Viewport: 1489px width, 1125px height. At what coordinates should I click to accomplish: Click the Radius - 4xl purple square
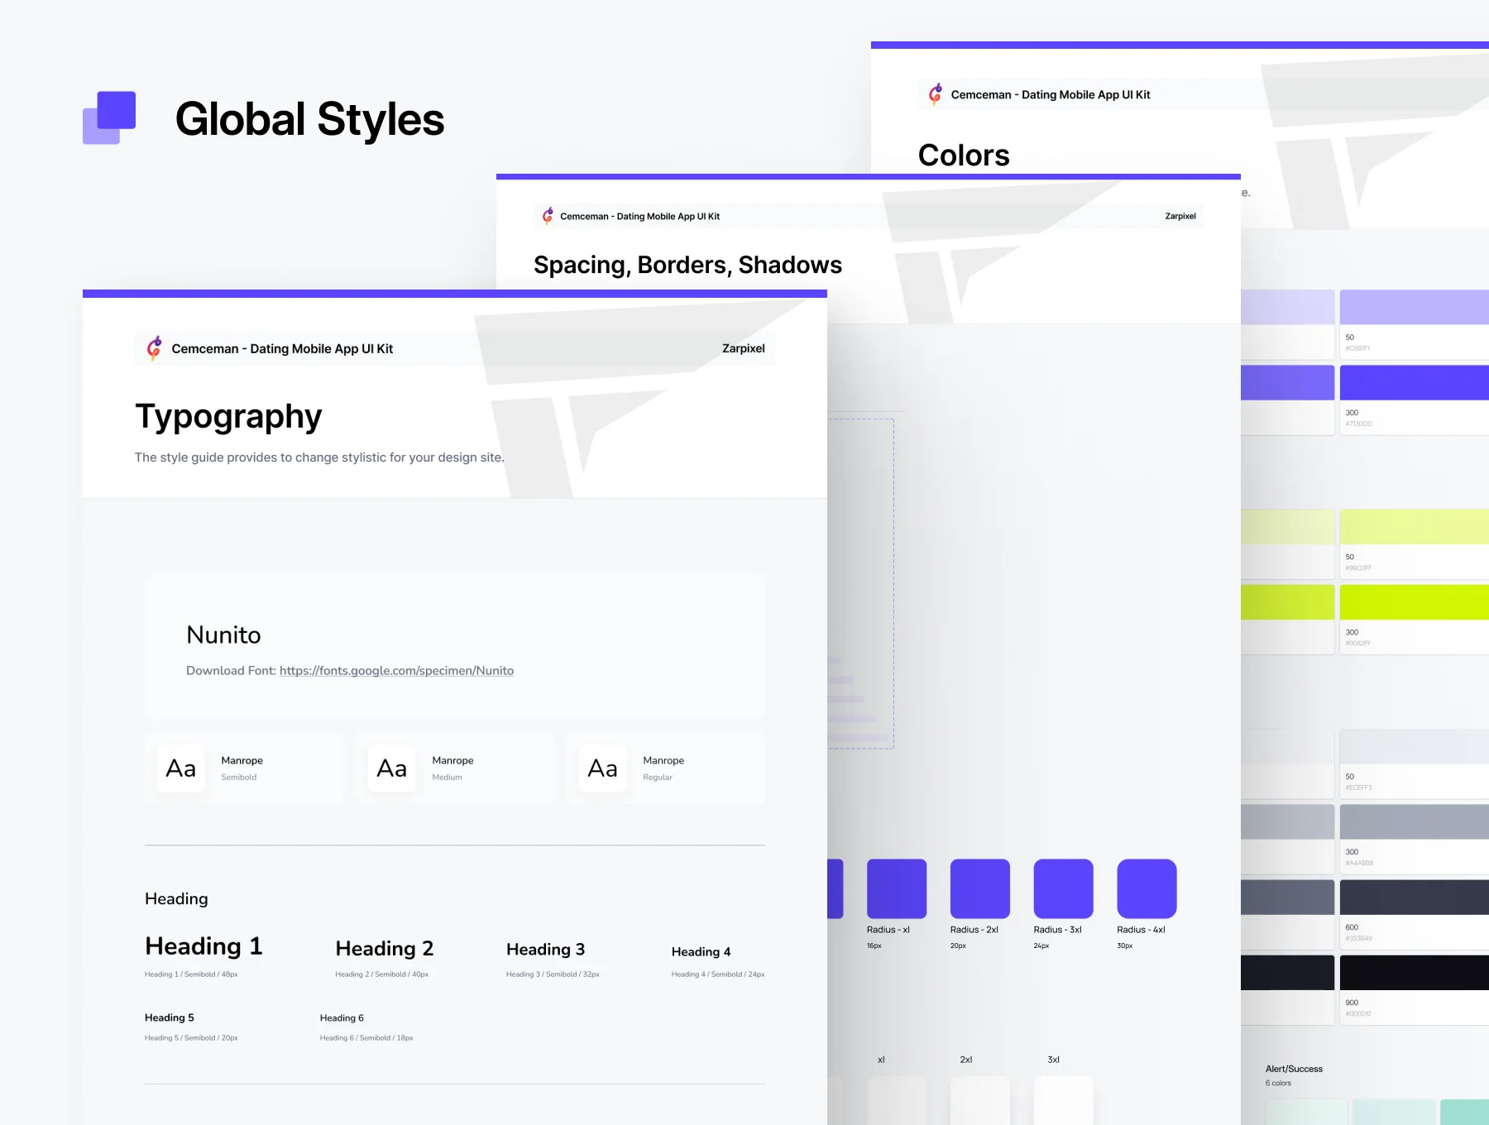point(1147,888)
